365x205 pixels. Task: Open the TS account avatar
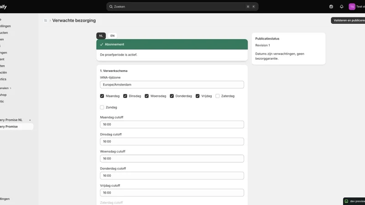click(352, 7)
